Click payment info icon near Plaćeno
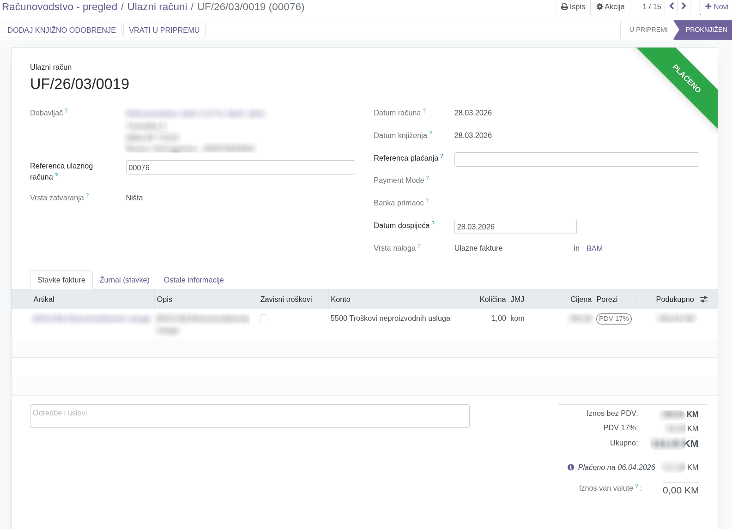732x529 pixels. click(571, 467)
